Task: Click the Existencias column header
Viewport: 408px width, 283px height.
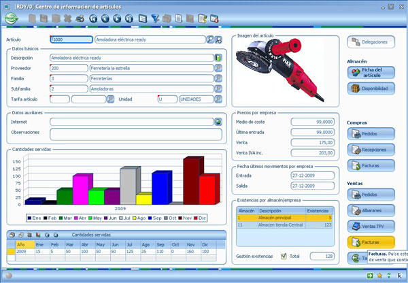Action: click(x=319, y=211)
